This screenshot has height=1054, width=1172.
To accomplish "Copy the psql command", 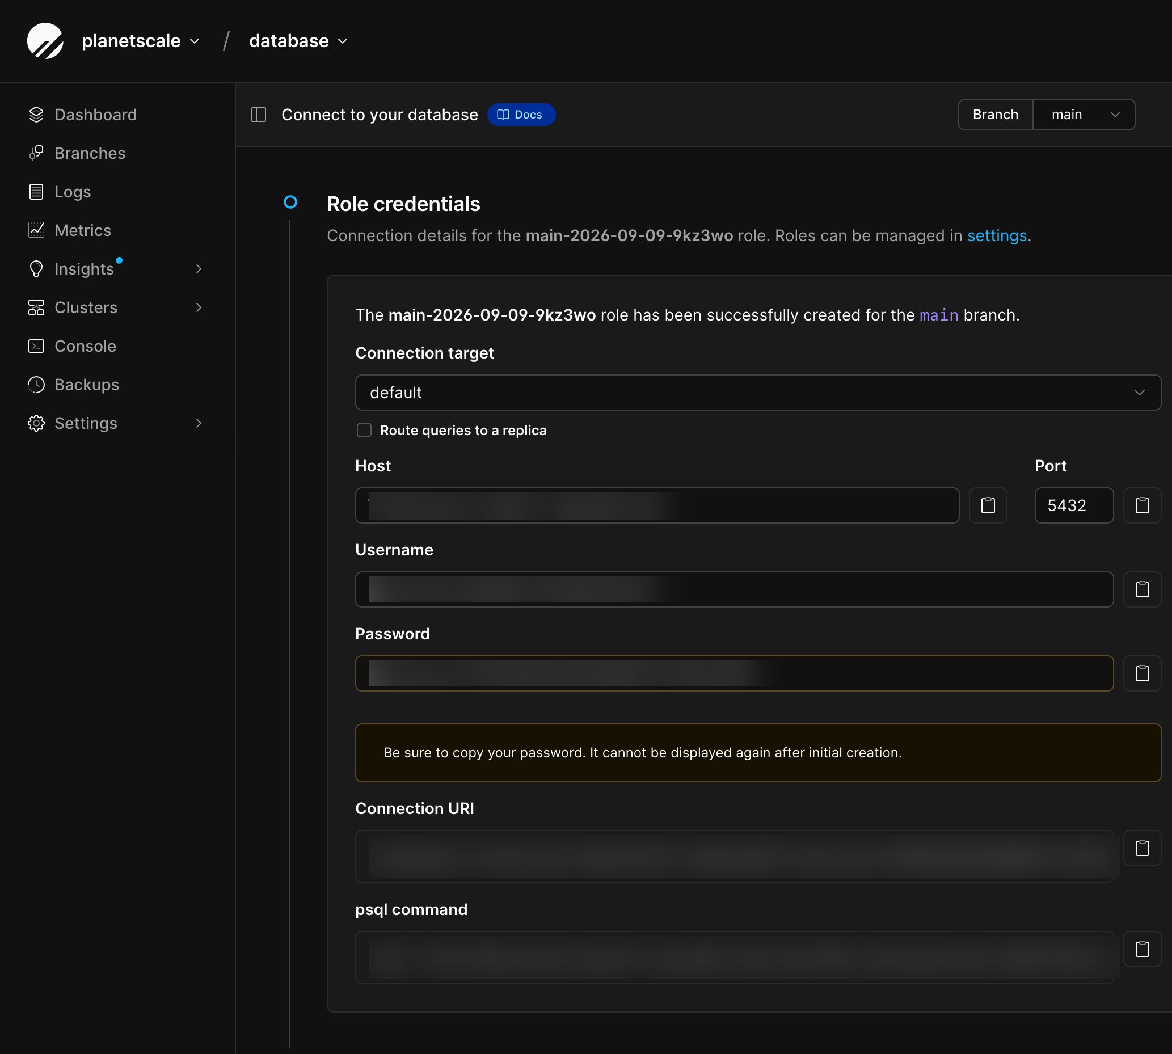I will point(1142,949).
